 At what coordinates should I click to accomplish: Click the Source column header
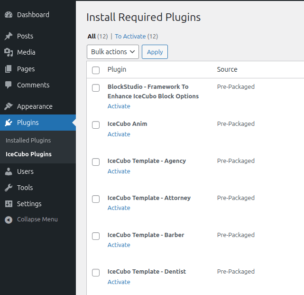(227, 69)
